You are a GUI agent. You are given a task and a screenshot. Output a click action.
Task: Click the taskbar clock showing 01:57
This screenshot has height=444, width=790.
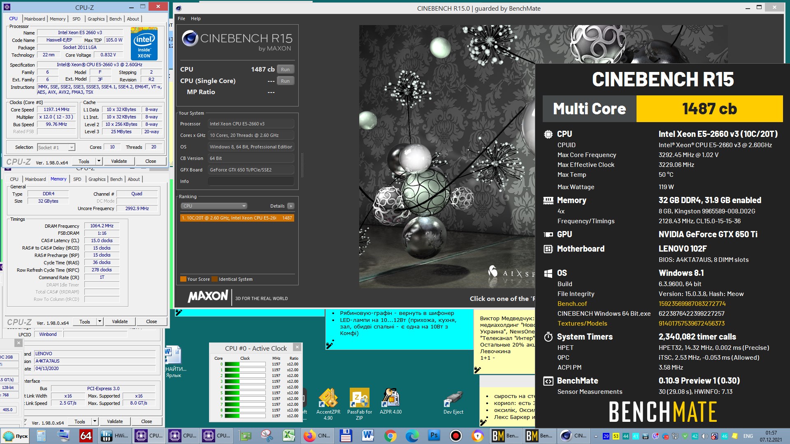click(771, 436)
